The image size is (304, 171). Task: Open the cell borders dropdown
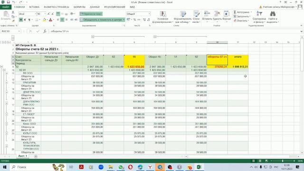[x=39, y=19]
